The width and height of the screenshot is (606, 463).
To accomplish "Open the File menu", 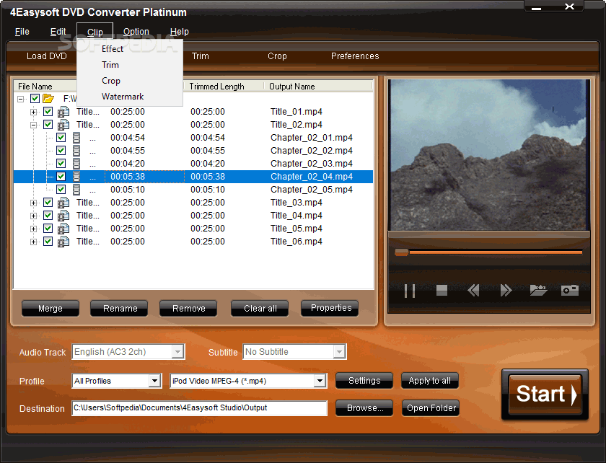I will click(22, 32).
